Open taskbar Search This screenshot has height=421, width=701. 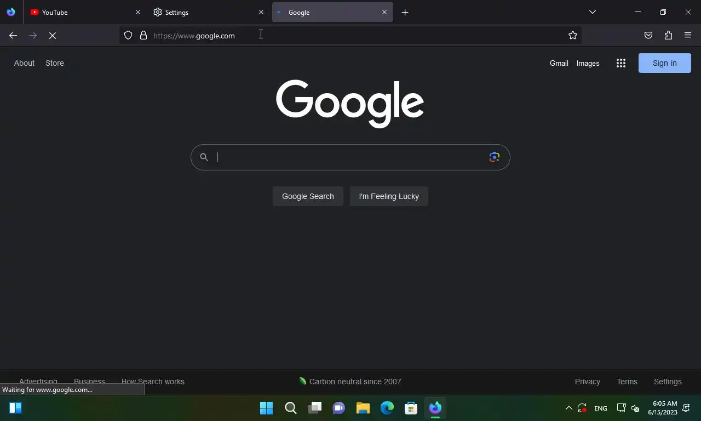click(x=291, y=408)
